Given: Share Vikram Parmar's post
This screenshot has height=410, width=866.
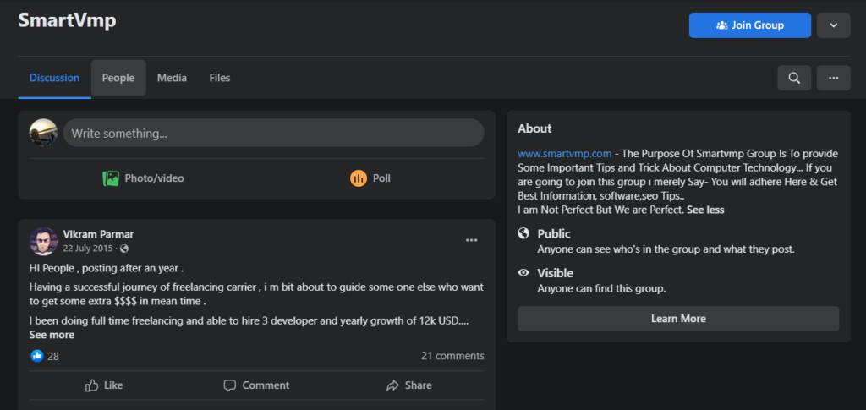Looking at the screenshot, I should click(x=408, y=385).
